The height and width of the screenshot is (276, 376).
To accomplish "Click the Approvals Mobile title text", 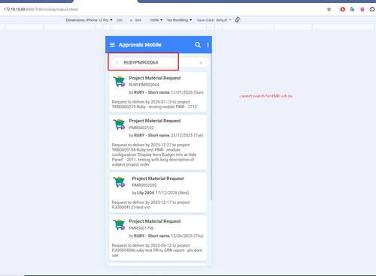I will (x=140, y=45).
